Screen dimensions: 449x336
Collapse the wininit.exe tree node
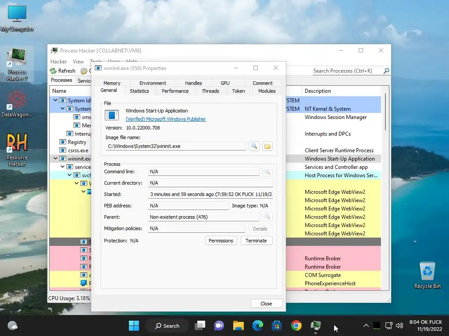pos(55,158)
